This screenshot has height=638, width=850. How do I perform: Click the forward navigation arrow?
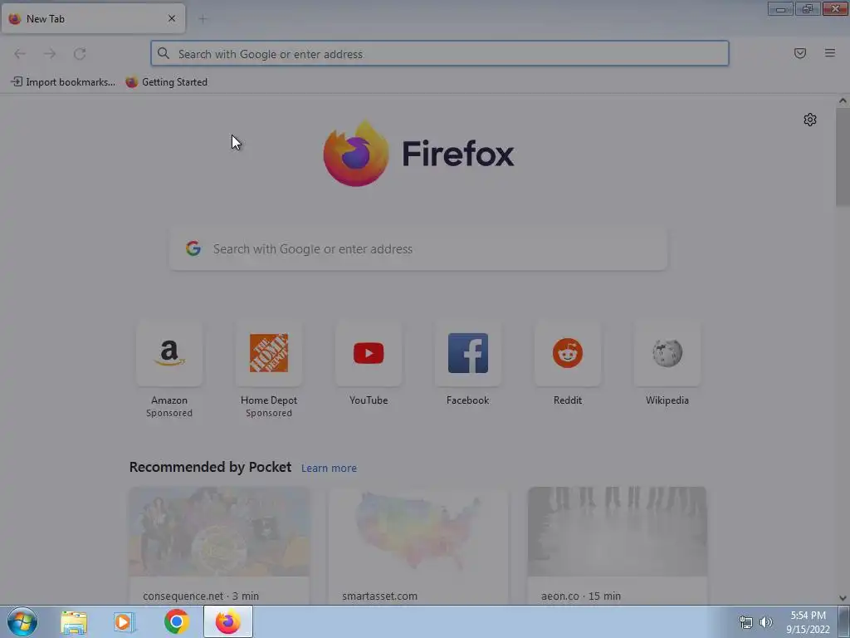coord(50,54)
